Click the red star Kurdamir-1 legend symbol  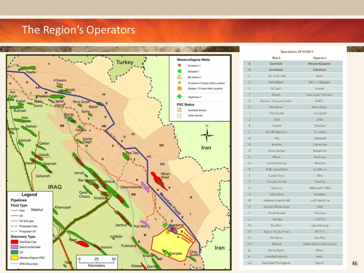[179, 66]
